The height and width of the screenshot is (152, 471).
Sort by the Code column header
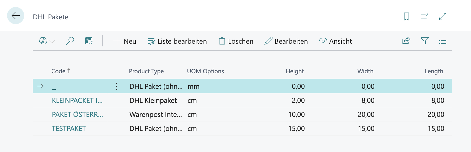click(x=58, y=71)
